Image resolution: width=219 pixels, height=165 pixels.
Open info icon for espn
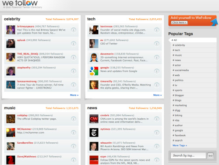point(157,160)
